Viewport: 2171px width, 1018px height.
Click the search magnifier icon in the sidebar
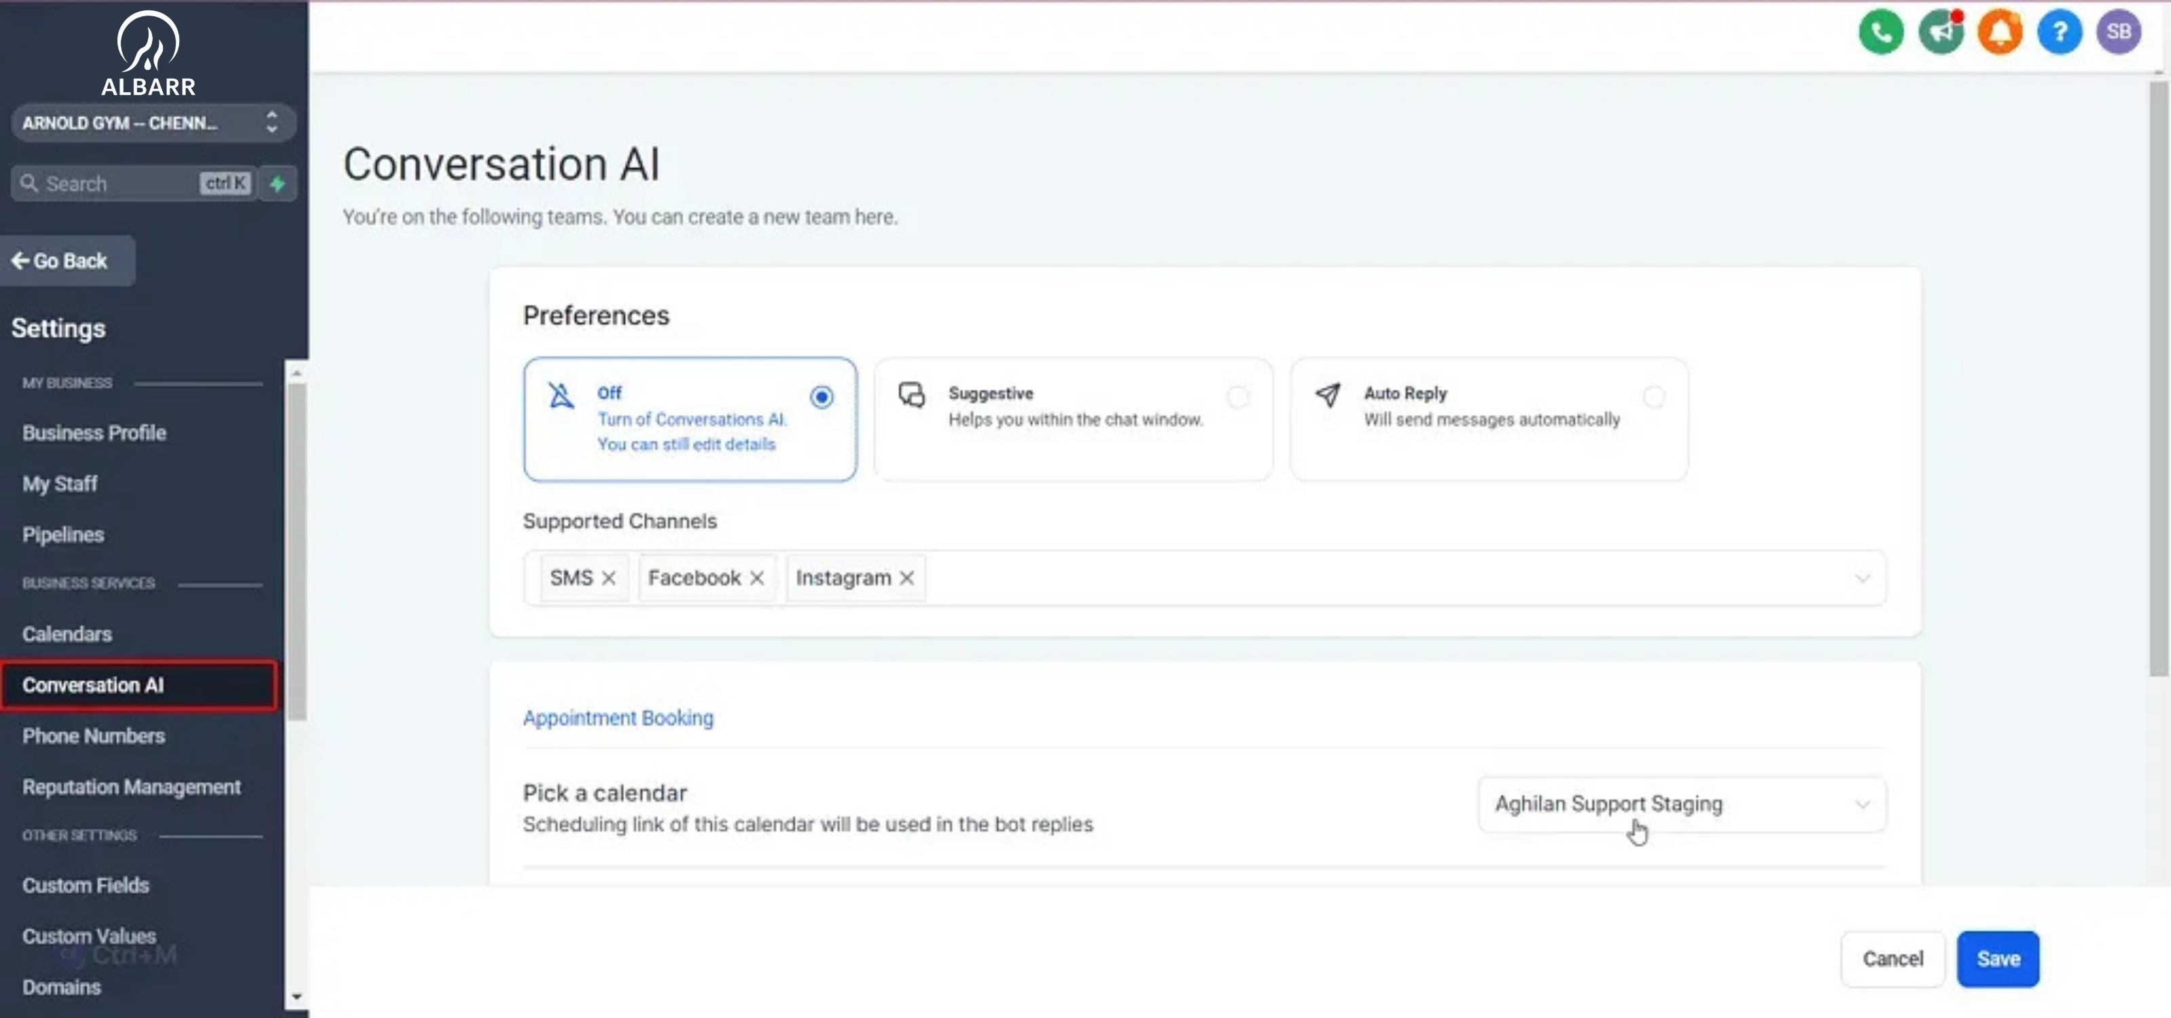tap(29, 183)
